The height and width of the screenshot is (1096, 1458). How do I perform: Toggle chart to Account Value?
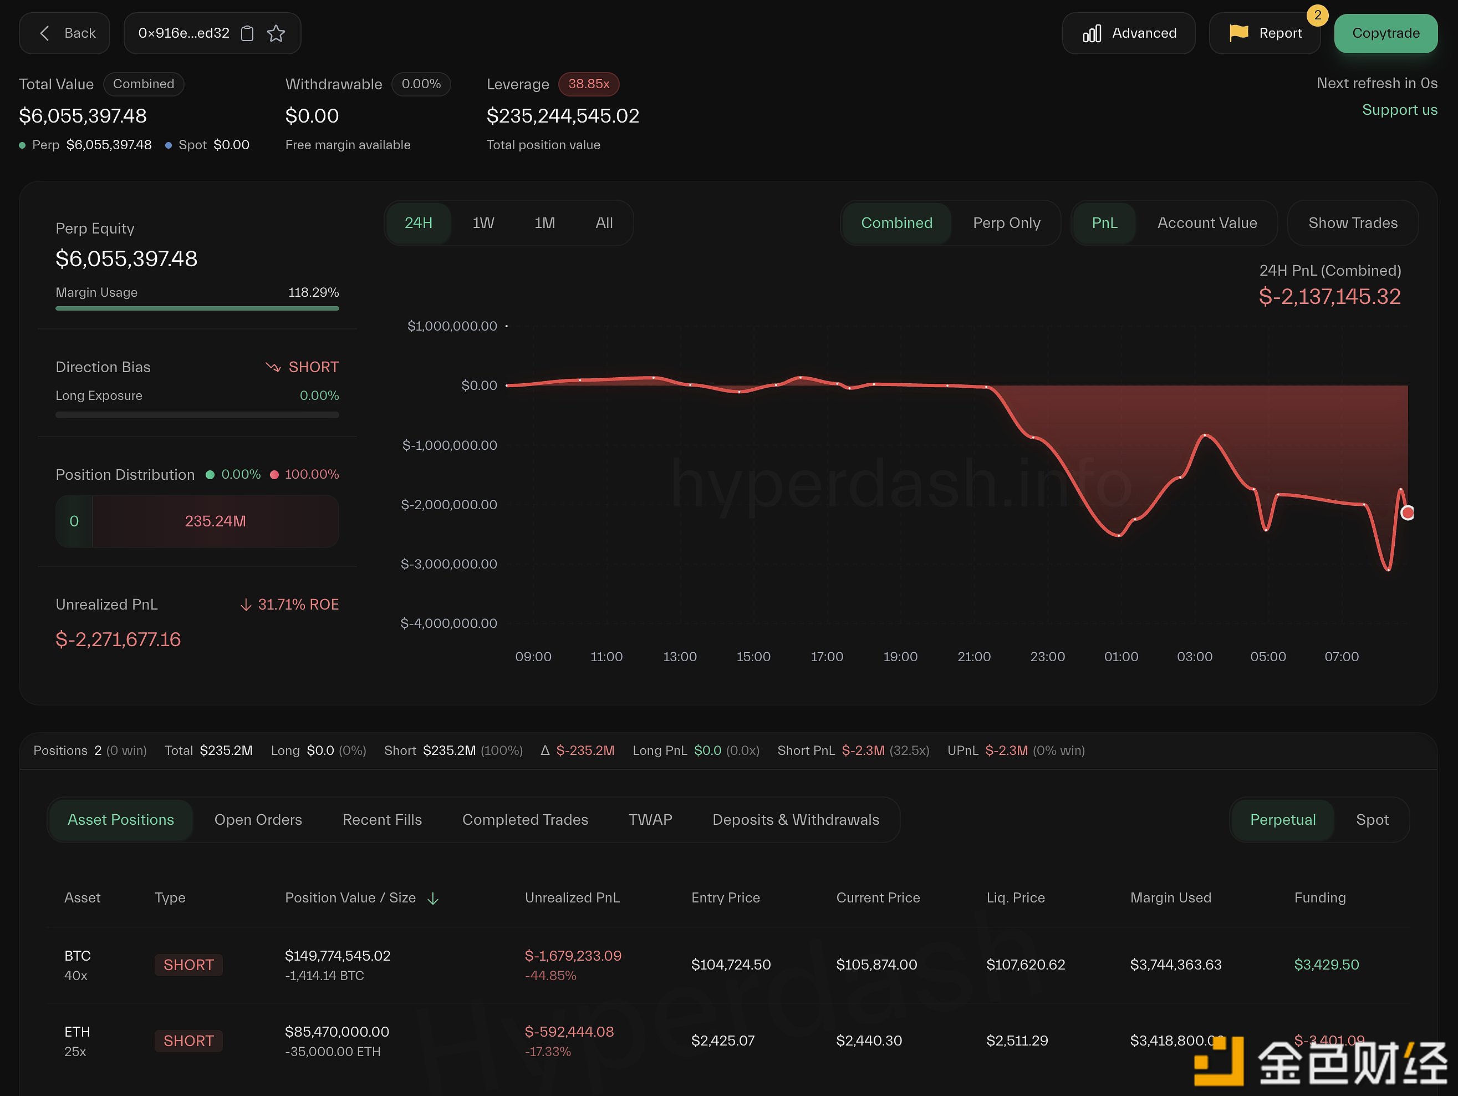1206,223
